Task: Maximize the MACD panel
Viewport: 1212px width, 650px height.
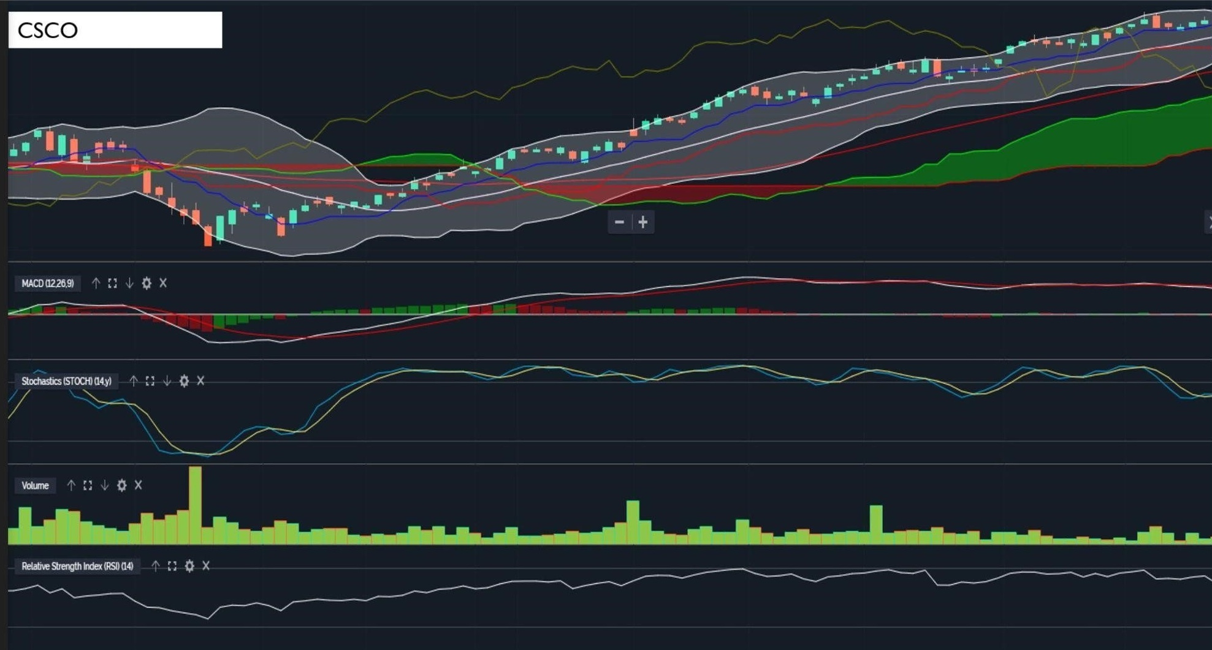Action: [x=112, y=283]
